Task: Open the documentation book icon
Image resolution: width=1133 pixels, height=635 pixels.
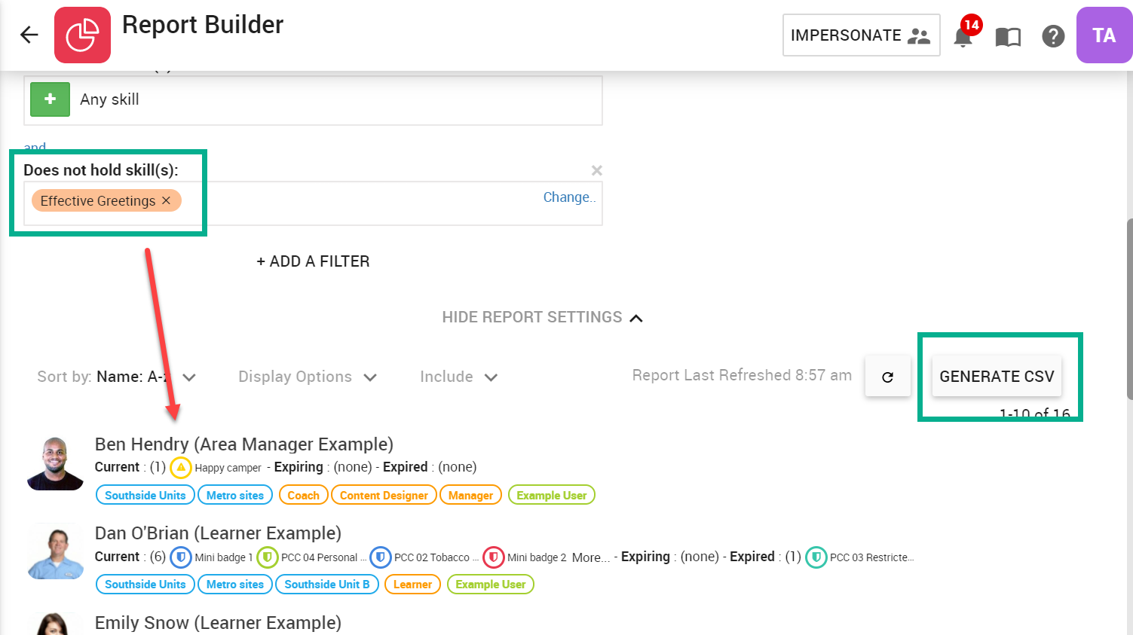Action: click(1008, 36)
